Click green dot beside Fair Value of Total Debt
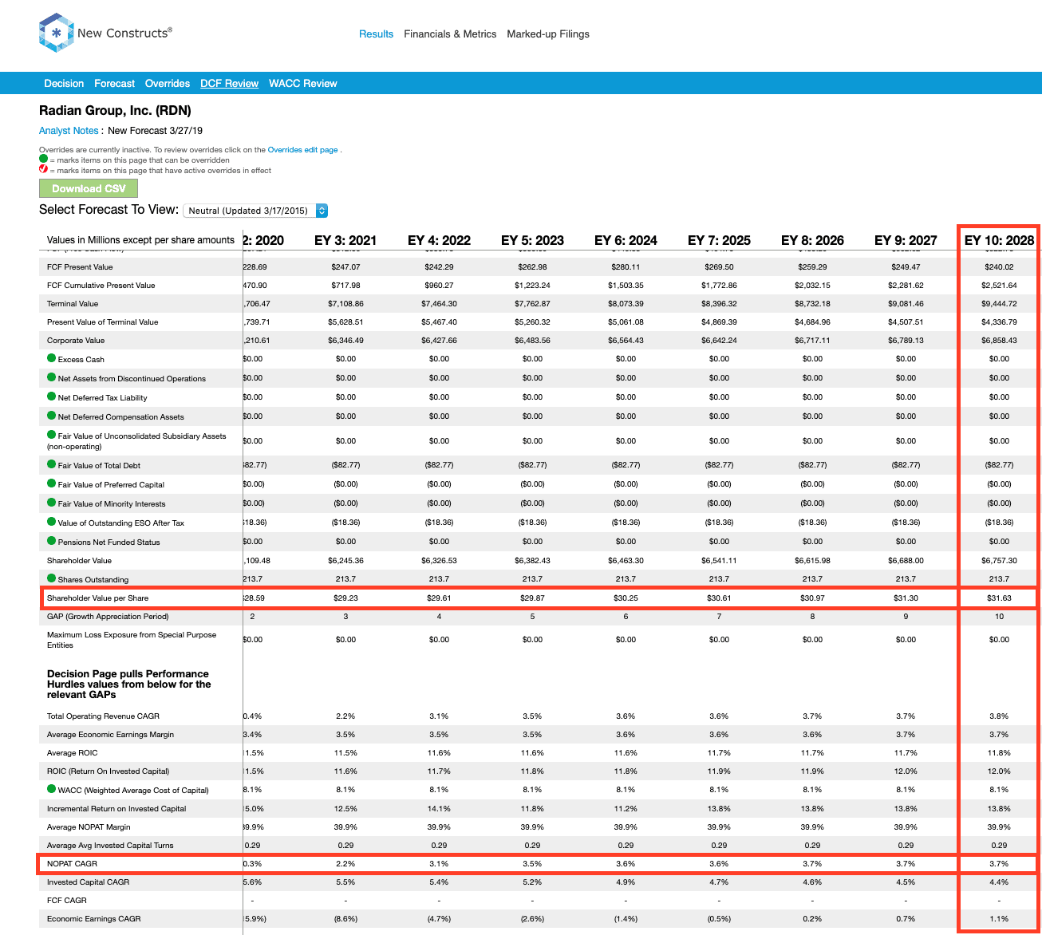Image resolution: width=1042 pixels, height=935 pixels. click(x=52, y=465)
